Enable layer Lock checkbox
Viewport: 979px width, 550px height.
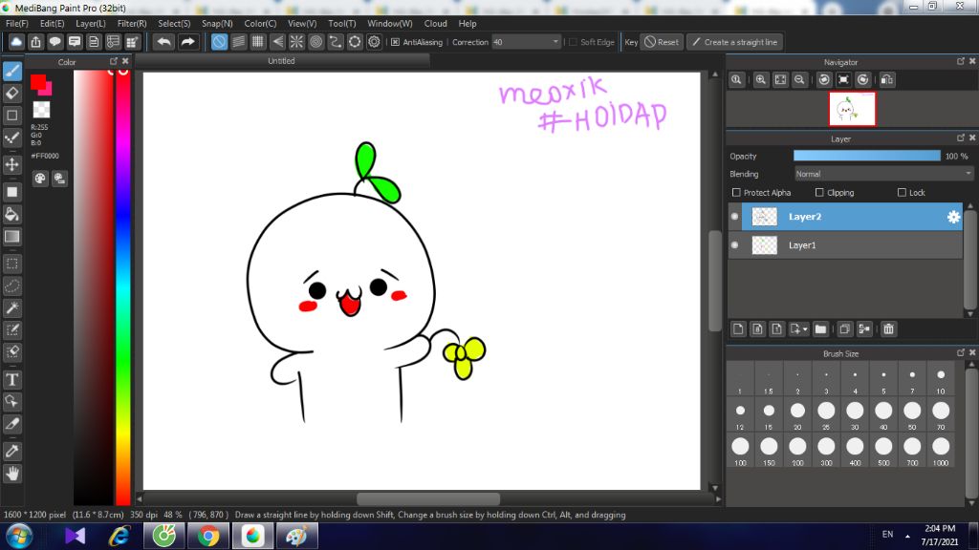click(902, 193)
